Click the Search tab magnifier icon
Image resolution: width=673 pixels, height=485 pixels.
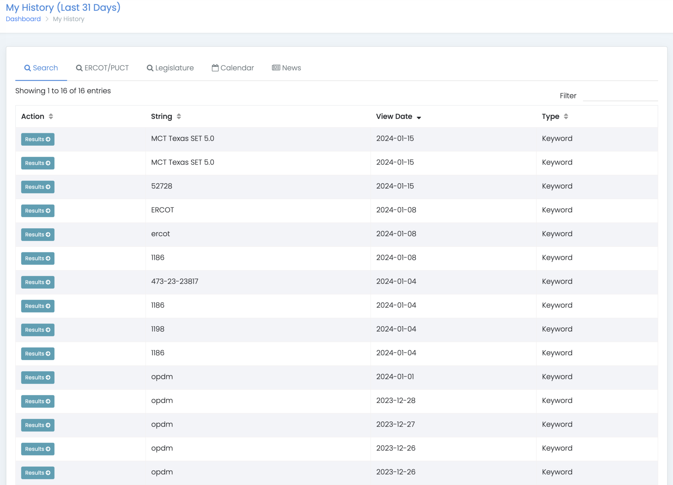[x=28, y=68]
